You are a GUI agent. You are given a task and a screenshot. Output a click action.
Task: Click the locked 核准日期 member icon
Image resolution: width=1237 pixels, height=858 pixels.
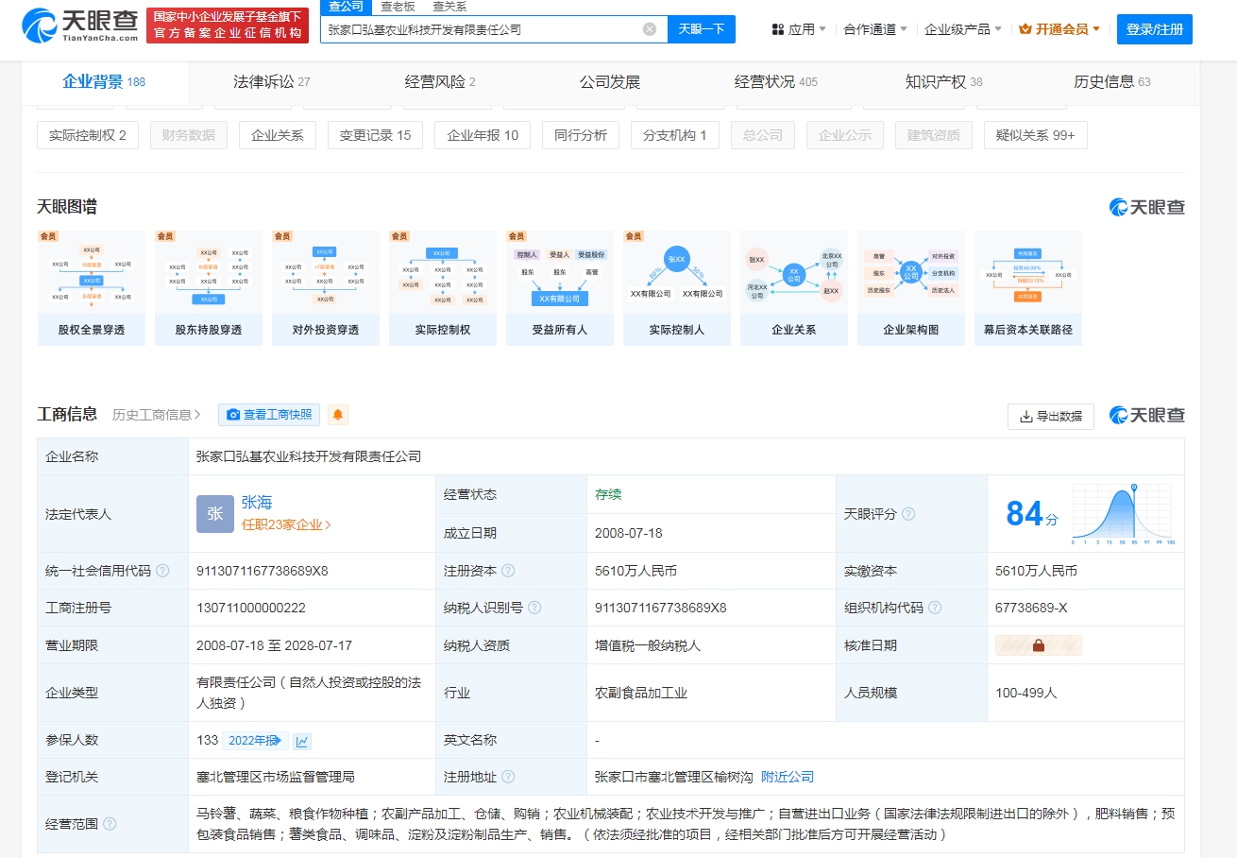point(1038,645)
